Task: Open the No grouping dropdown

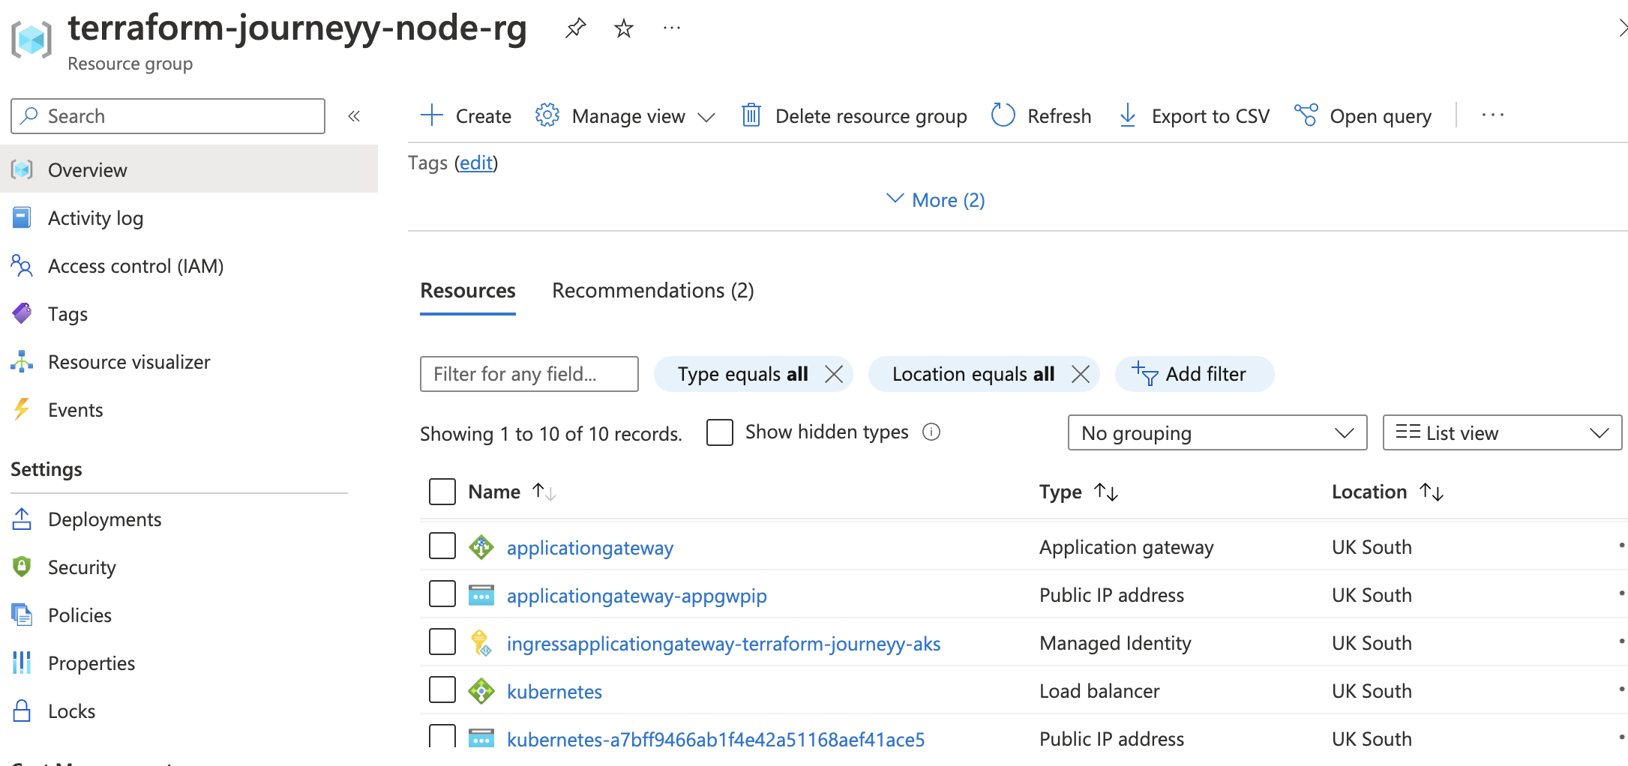Action: click(x=1216, y=432)
